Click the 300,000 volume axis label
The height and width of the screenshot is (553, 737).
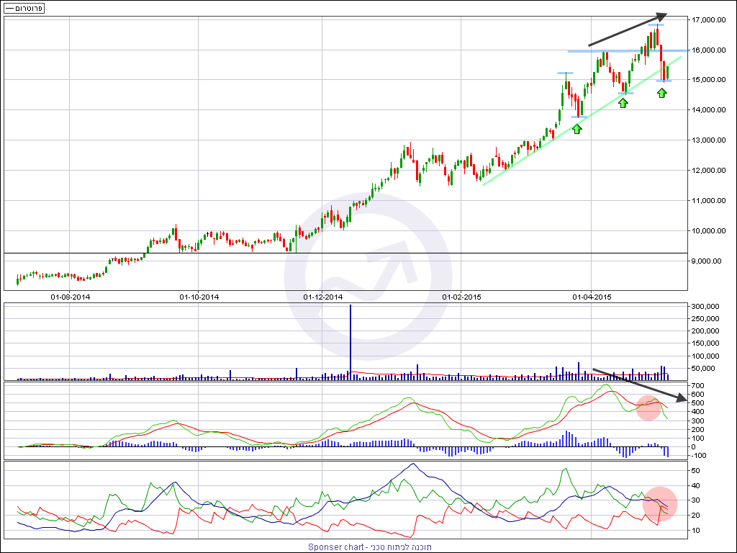[705, 307]
